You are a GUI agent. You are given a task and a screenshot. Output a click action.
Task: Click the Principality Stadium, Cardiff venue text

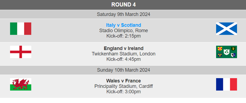pyautogui.click(x=123, y=86)
